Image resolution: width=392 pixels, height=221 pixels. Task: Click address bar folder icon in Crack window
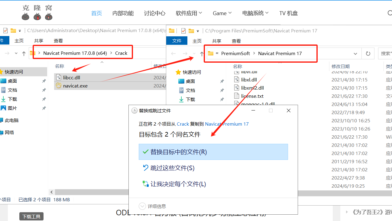32,53
